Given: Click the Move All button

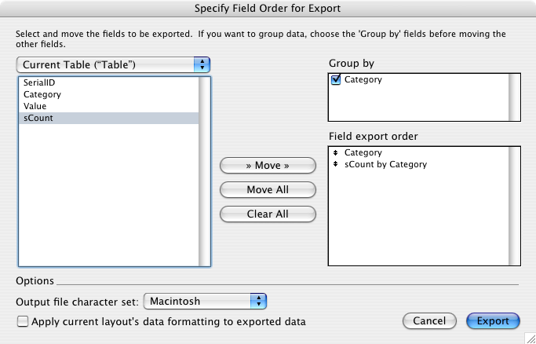Looking at the screenshot, I should pyautogui.click(x=268, y=190).
